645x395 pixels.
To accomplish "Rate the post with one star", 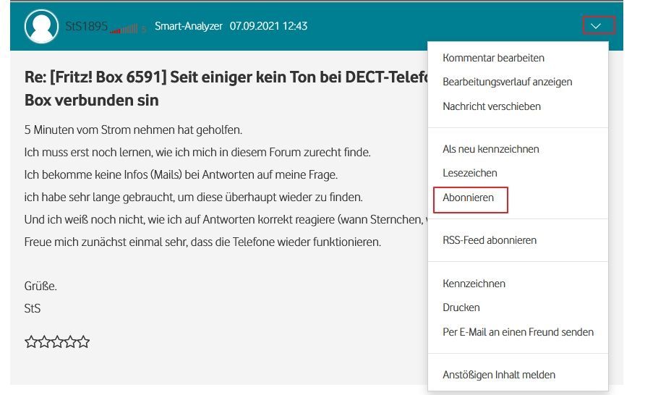I will pos(31,341).
